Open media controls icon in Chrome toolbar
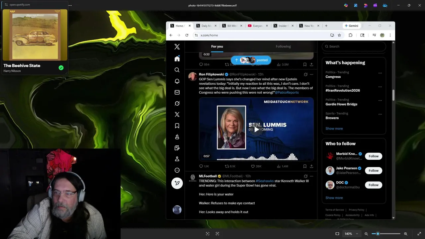 [374, 35]
